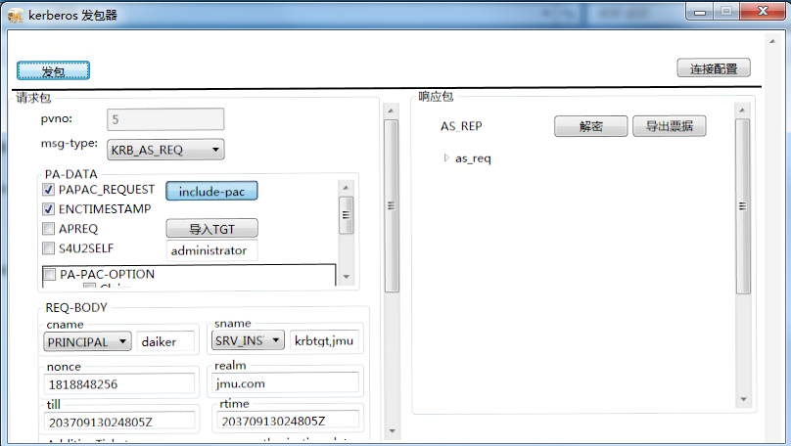Click the response panel scrollbar up arrow
Screen dimensions: 791x446
point(742,110)
